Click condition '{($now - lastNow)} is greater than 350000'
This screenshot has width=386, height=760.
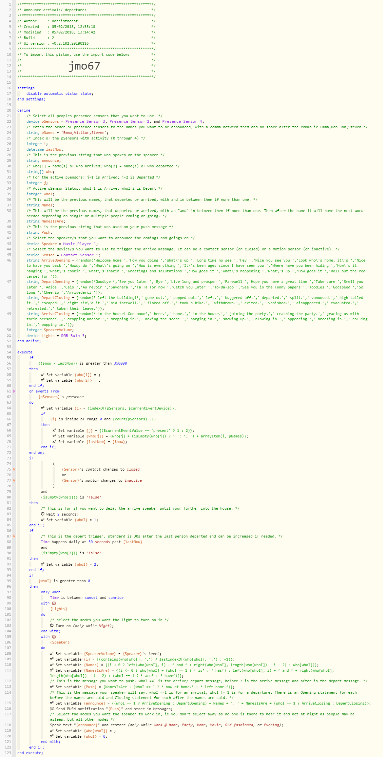(x=83, y=363)
